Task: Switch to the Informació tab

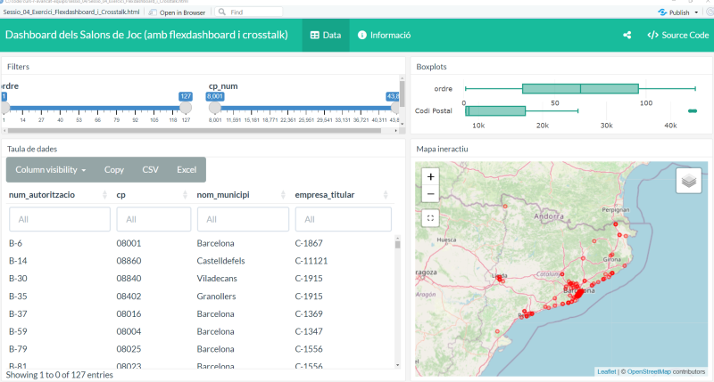Action: coord(384,36)
